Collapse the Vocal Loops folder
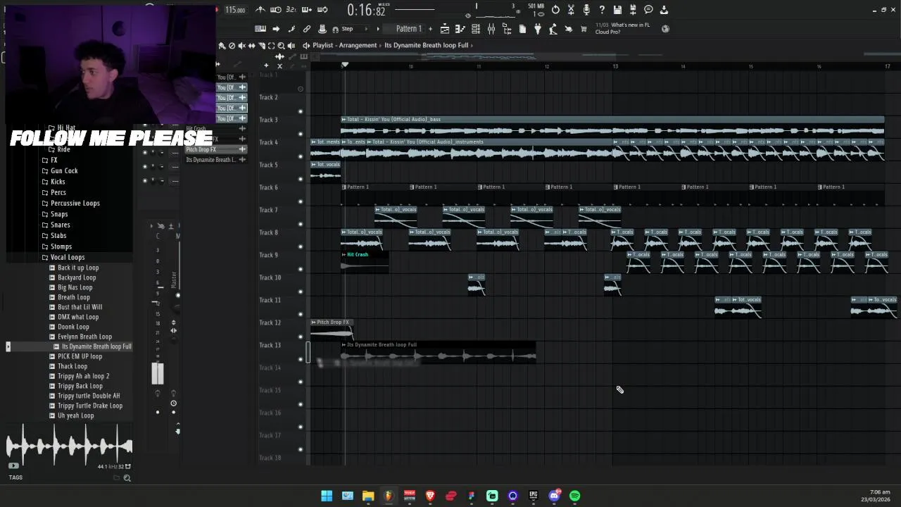The height and width of the screenshot is (507, 901). point(67,258)
